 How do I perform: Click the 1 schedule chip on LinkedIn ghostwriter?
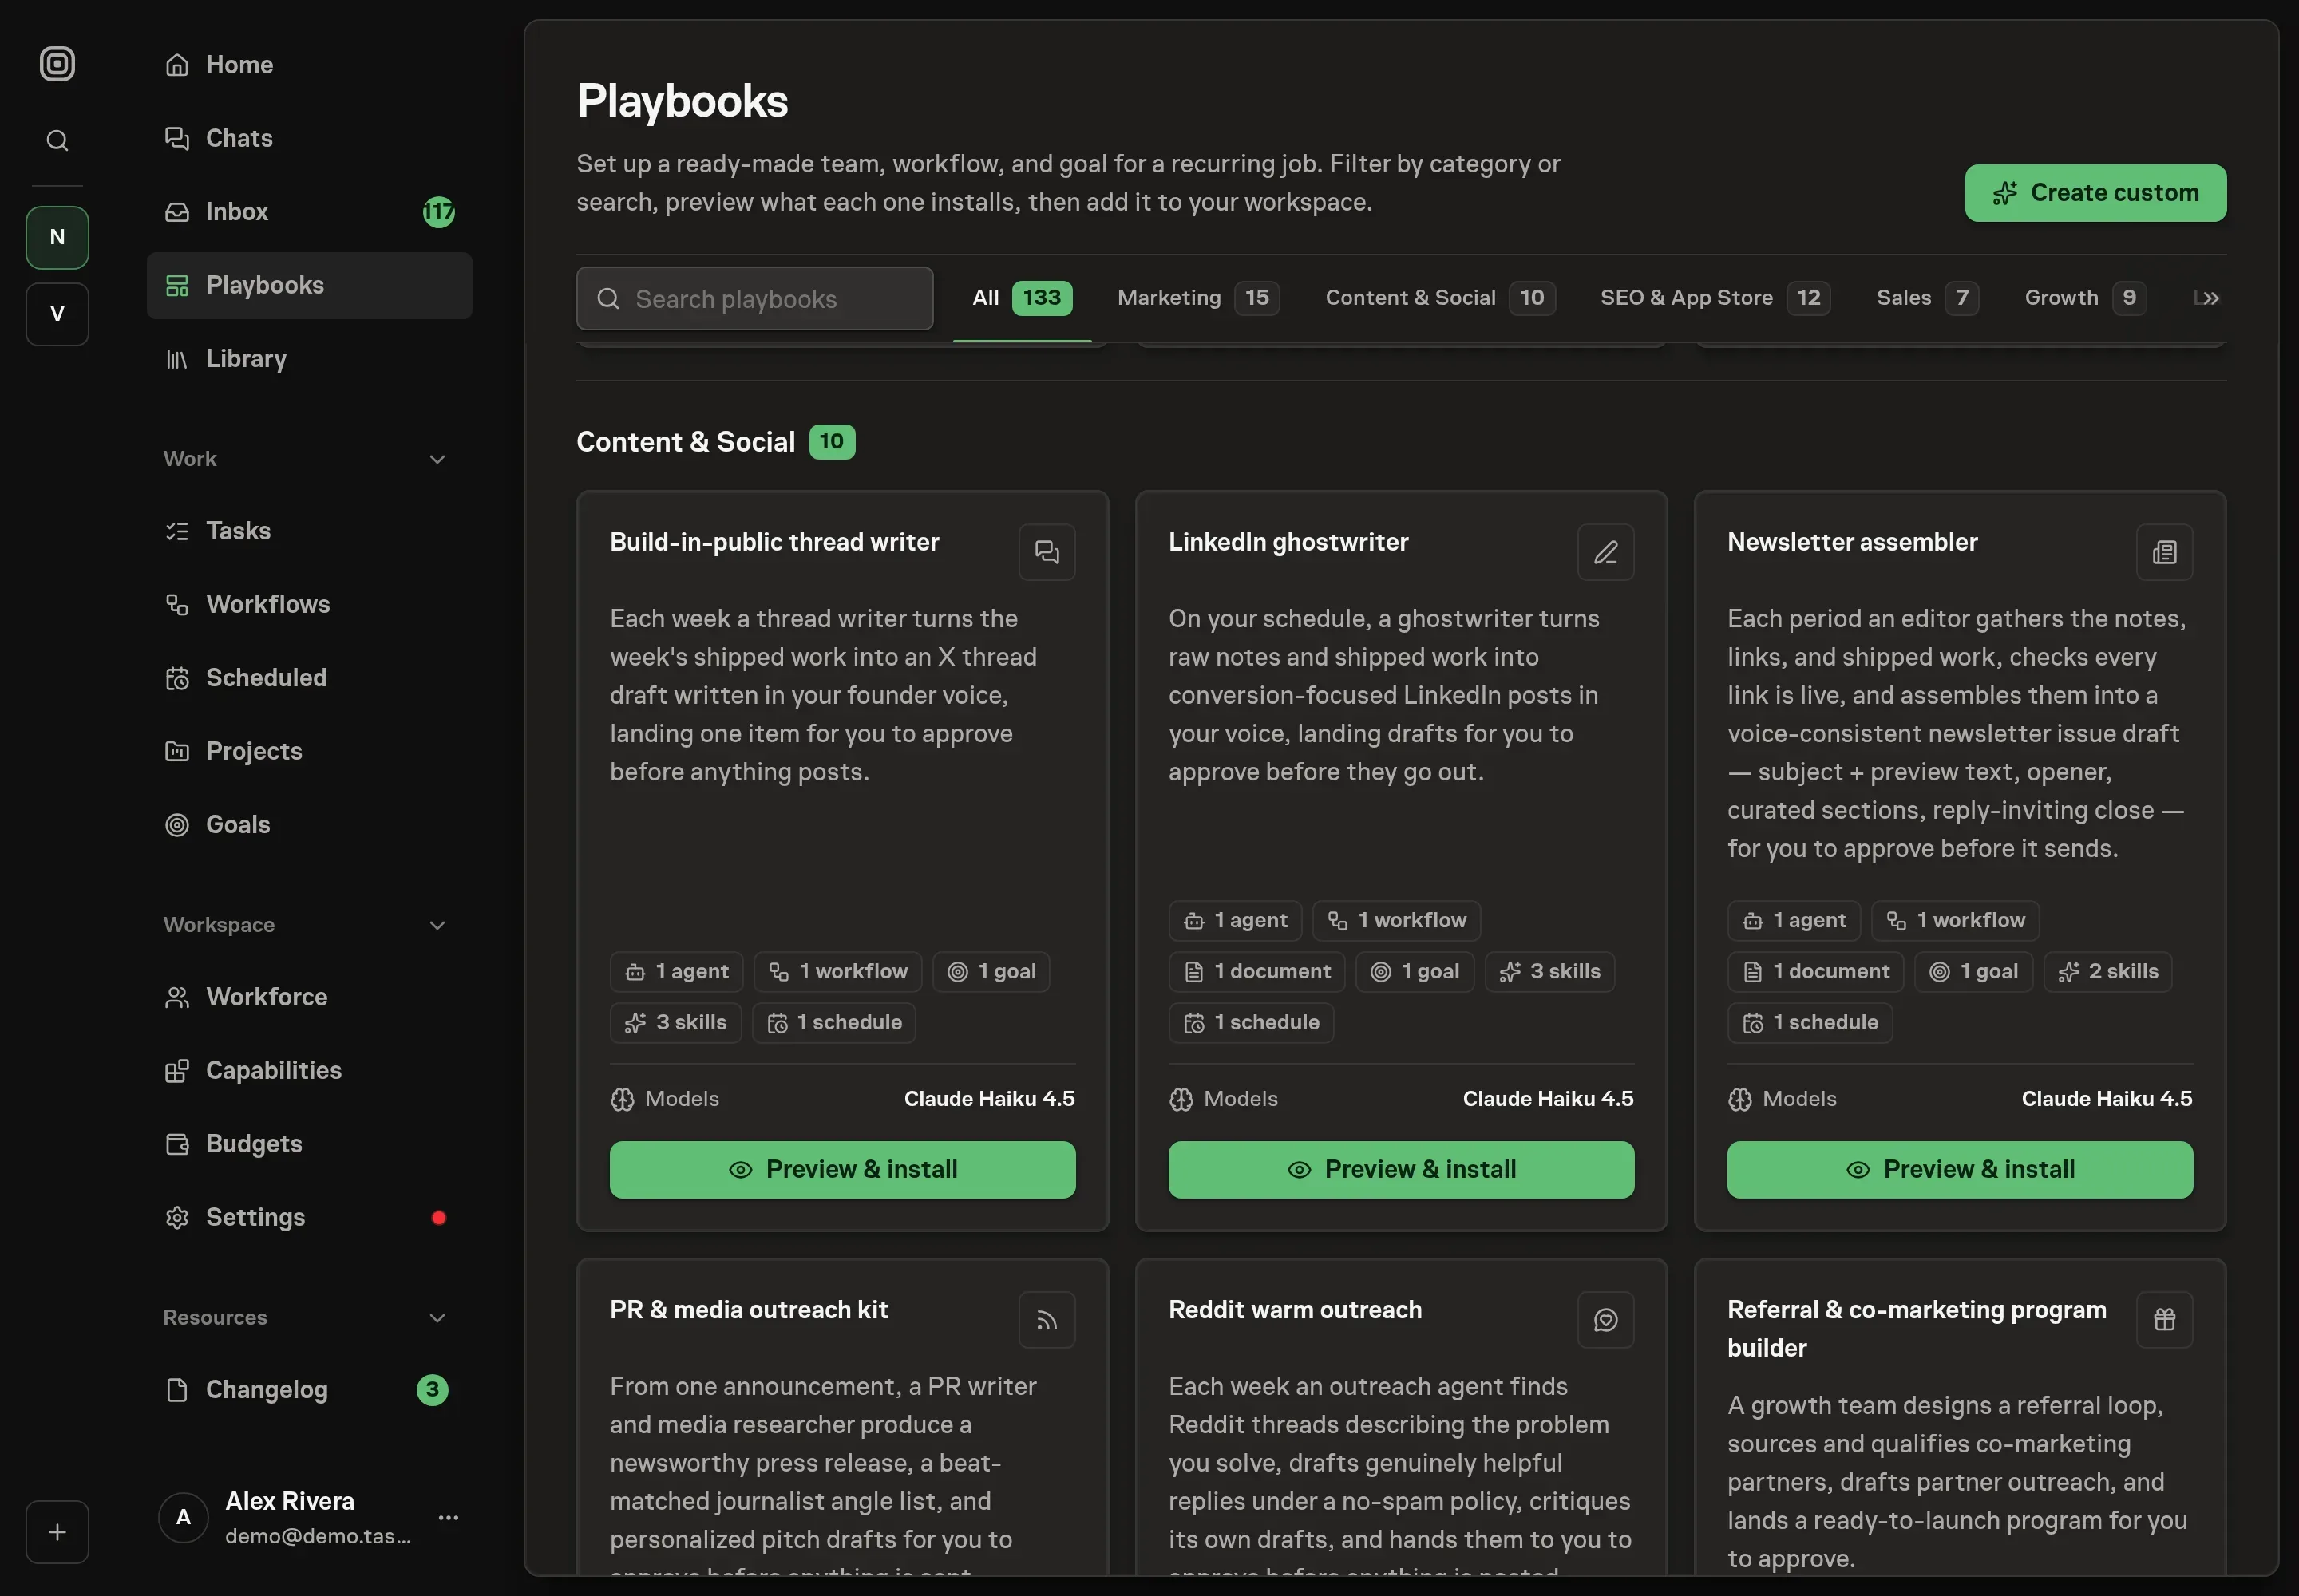pos(1251,1023)
